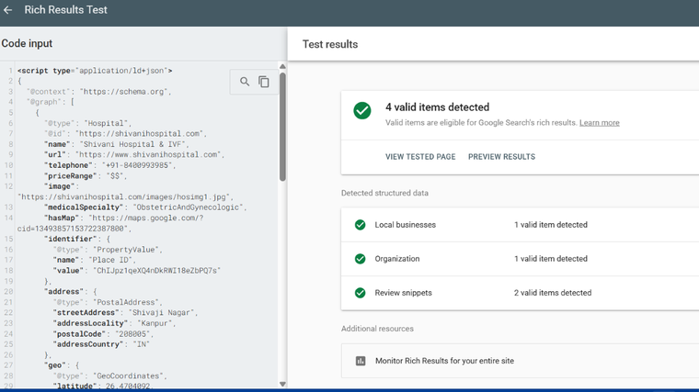699x392 pixels.
Task: Click the code editor scrollbar thumb
Action: 282,127
